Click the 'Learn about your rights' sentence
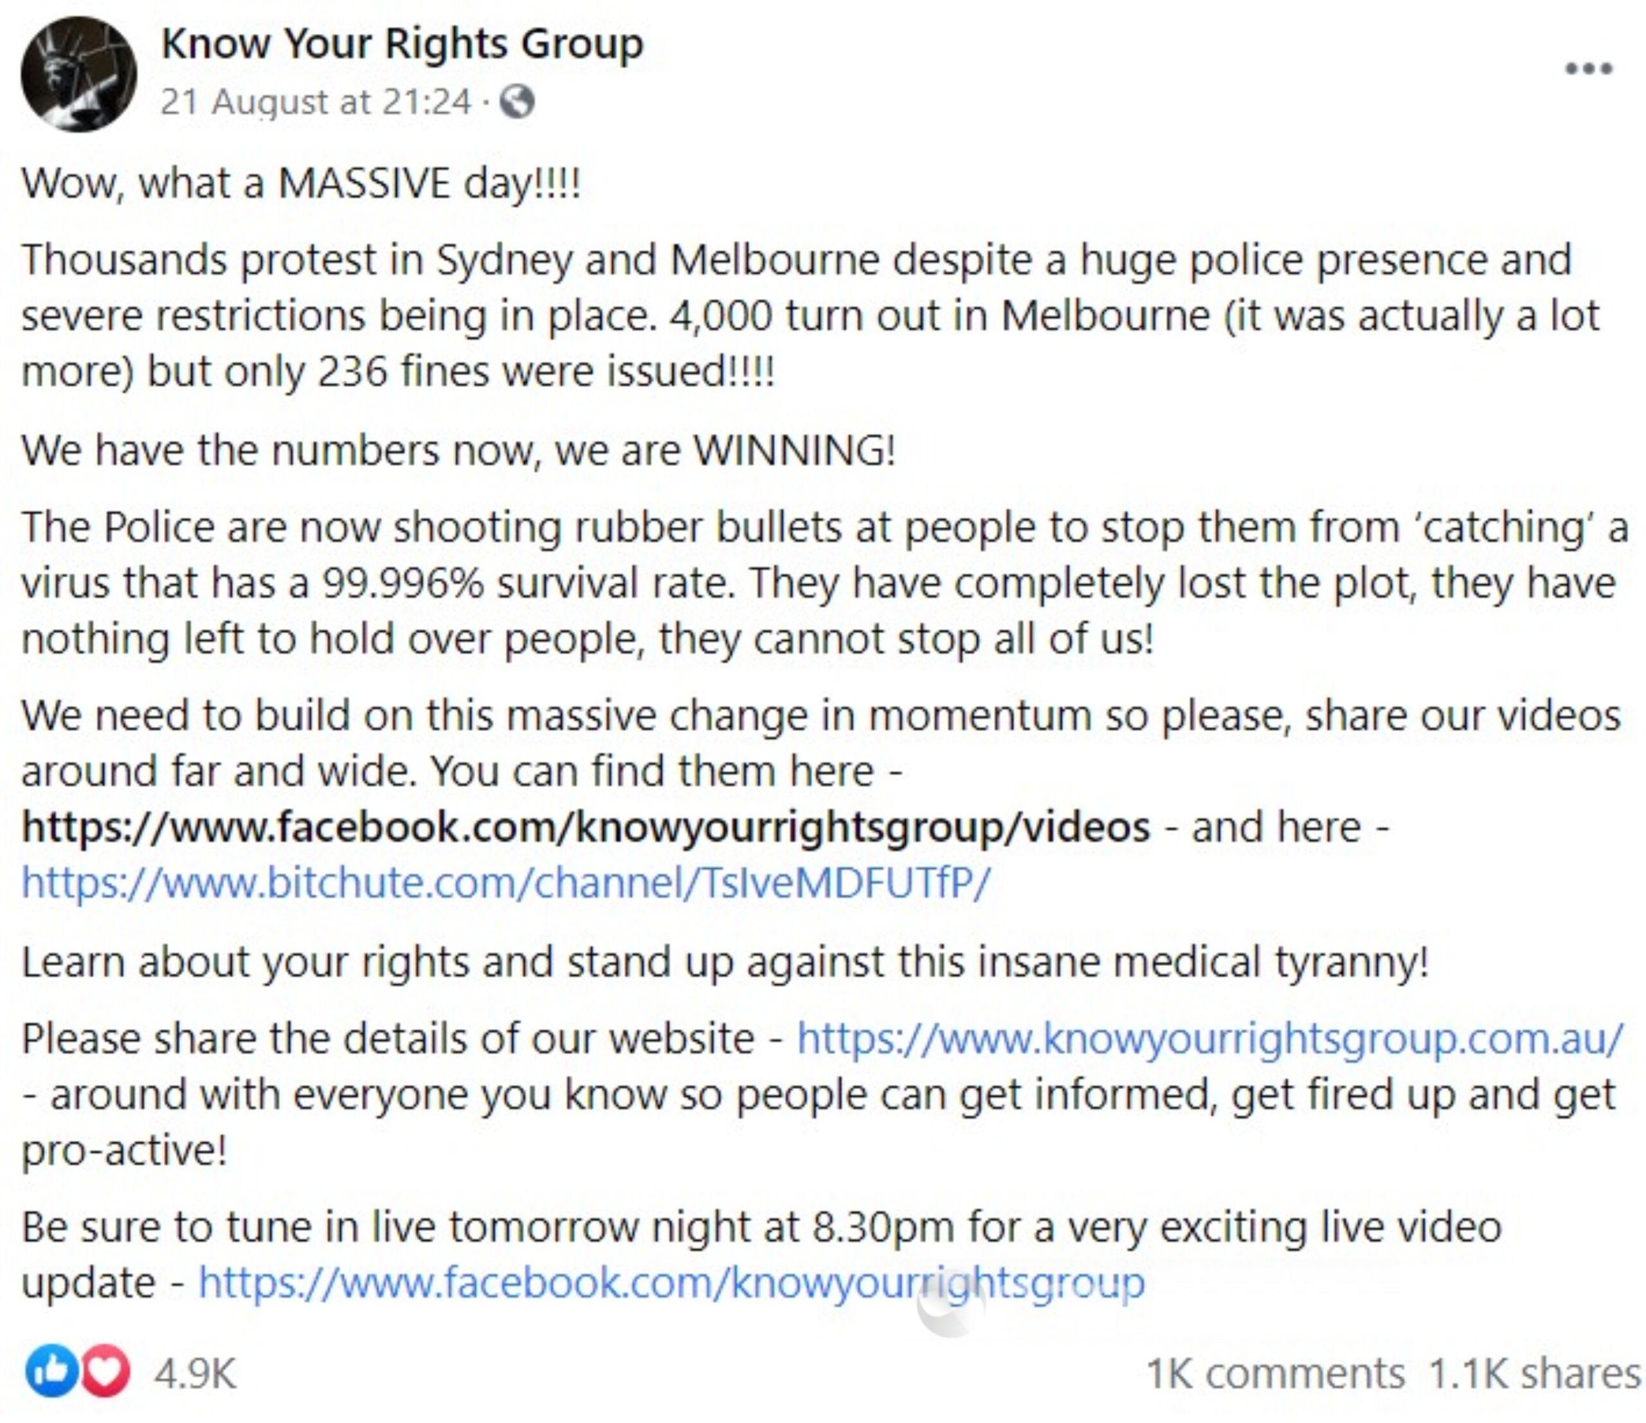 725,961
